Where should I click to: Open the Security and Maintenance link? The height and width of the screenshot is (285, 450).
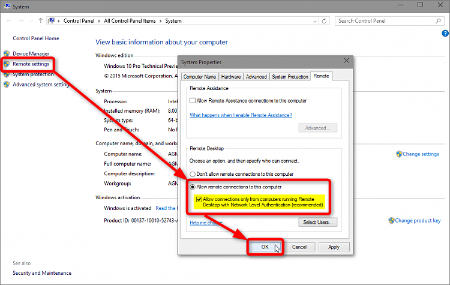tap(42, 273)
